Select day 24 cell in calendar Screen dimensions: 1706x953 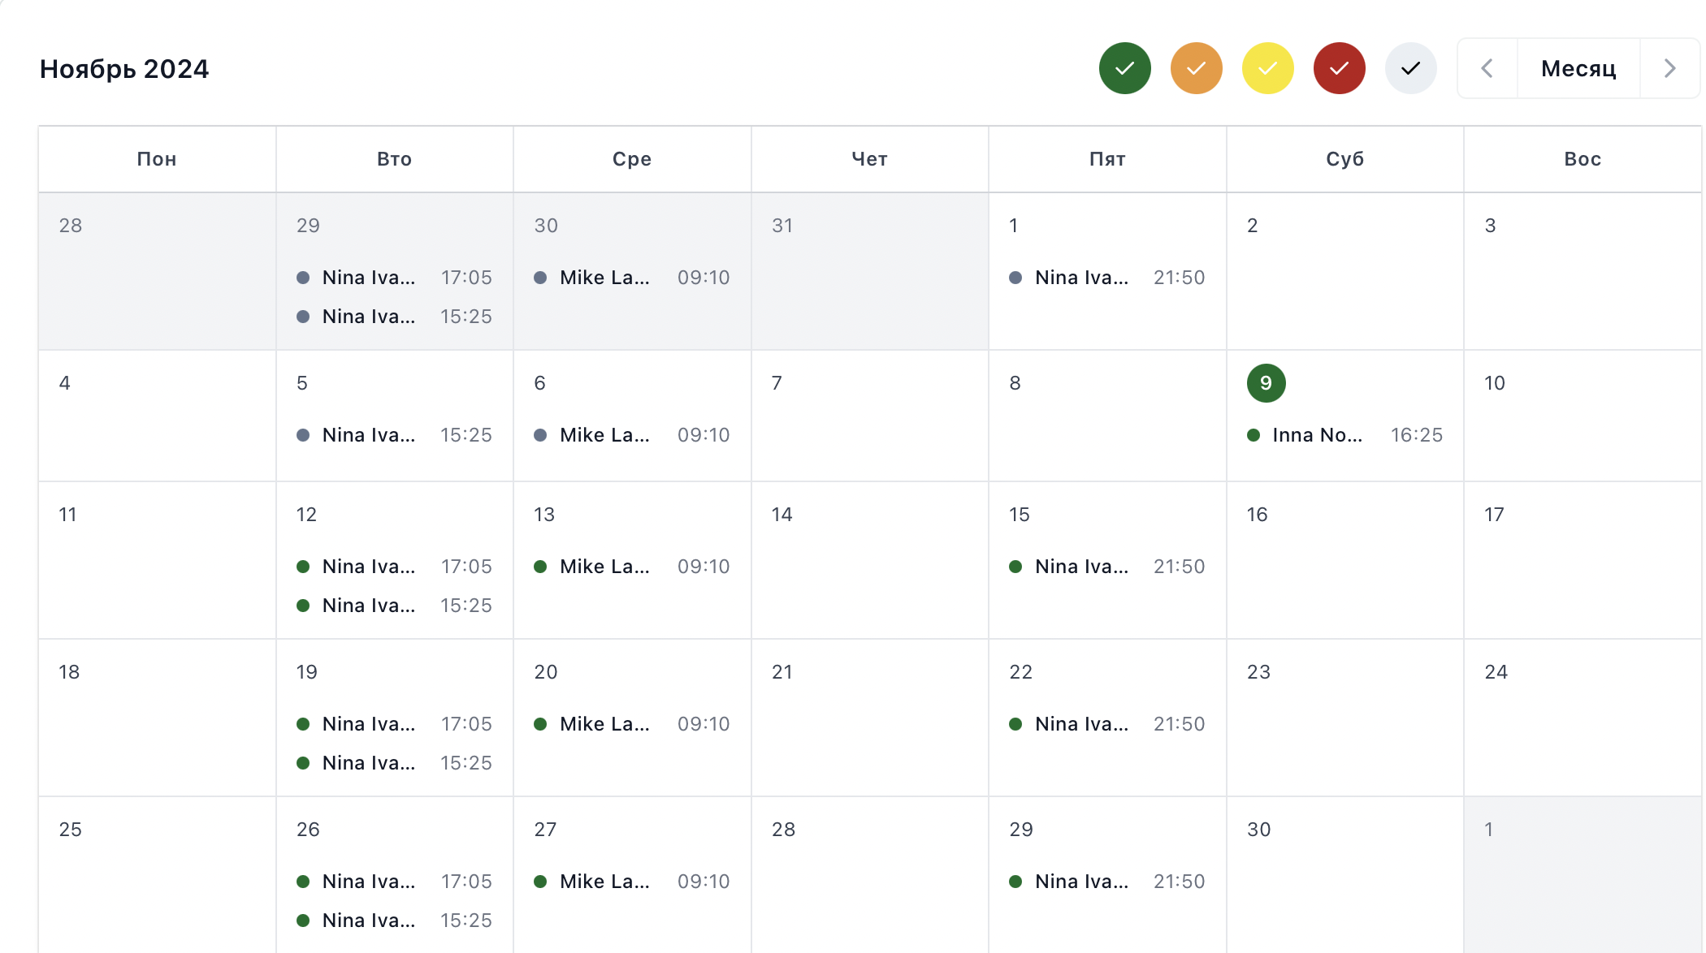tap(1582, 718)
